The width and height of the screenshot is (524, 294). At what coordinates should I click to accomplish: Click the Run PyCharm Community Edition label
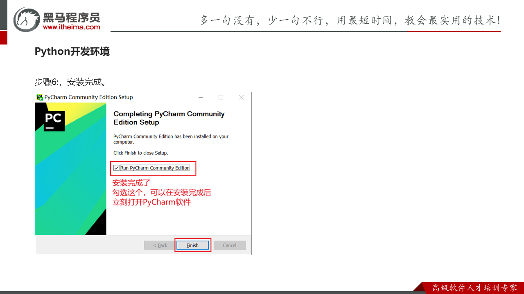pos(155,168)
